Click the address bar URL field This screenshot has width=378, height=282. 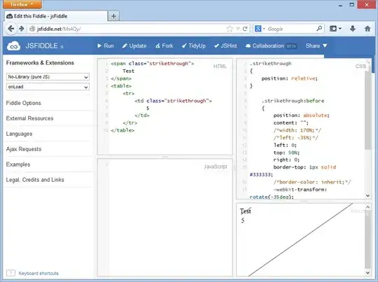[128, 29]
